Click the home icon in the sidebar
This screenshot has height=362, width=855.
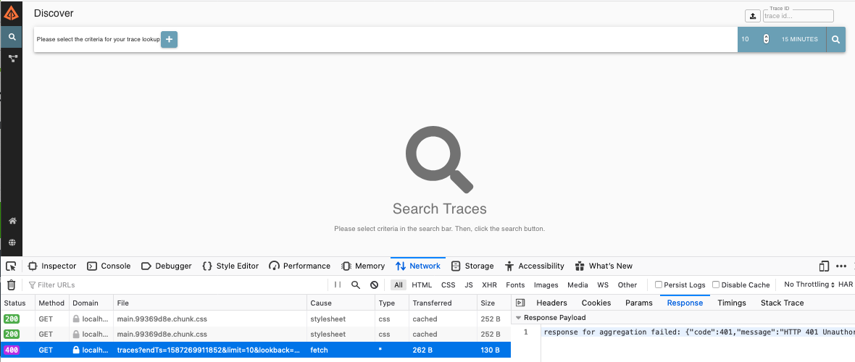click(12, 221)
